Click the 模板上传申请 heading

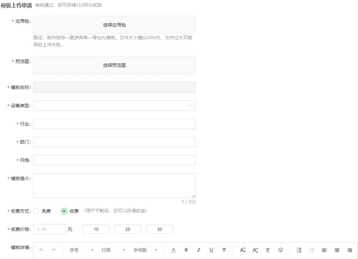pos(16,5)
